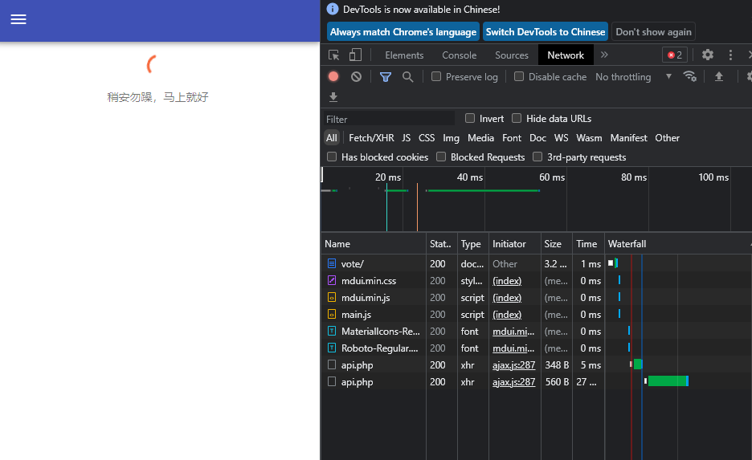Enable the Preserve log checkbox
Screen dimensions: 752x460
(436, 77)
